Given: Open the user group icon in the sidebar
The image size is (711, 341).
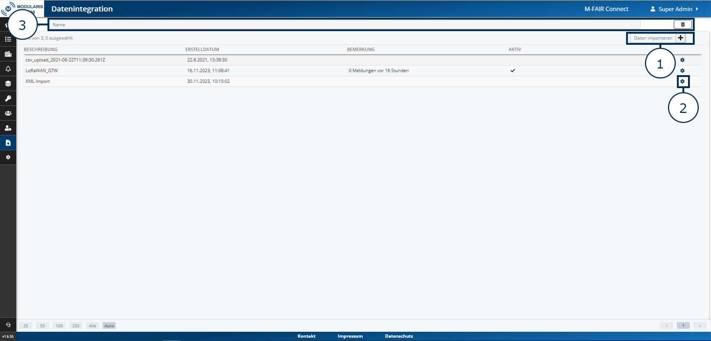Looking at the screenshot, I should pos(8,113).
